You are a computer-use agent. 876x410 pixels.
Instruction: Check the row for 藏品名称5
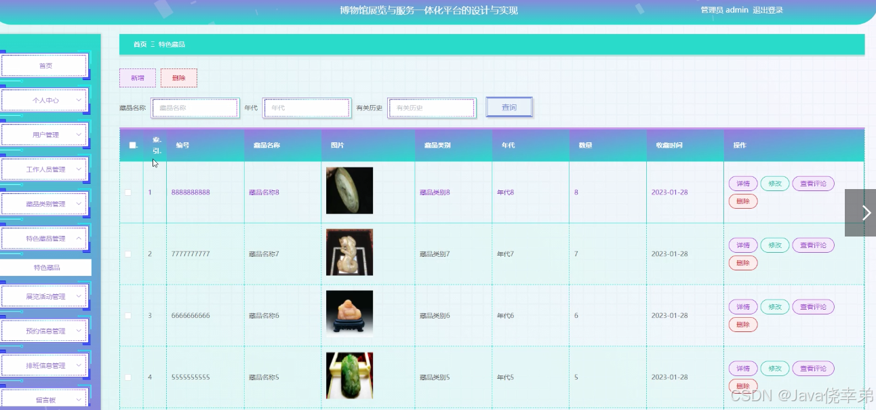pyautogui.click(x=128, y=377)
